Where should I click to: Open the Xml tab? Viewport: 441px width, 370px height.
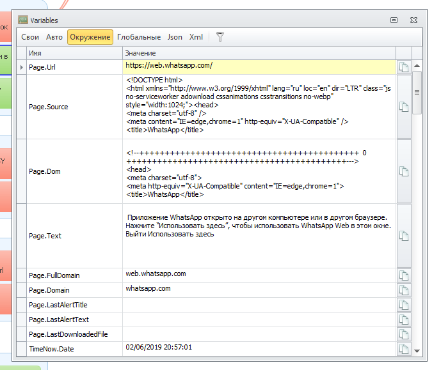pos(196,37)
